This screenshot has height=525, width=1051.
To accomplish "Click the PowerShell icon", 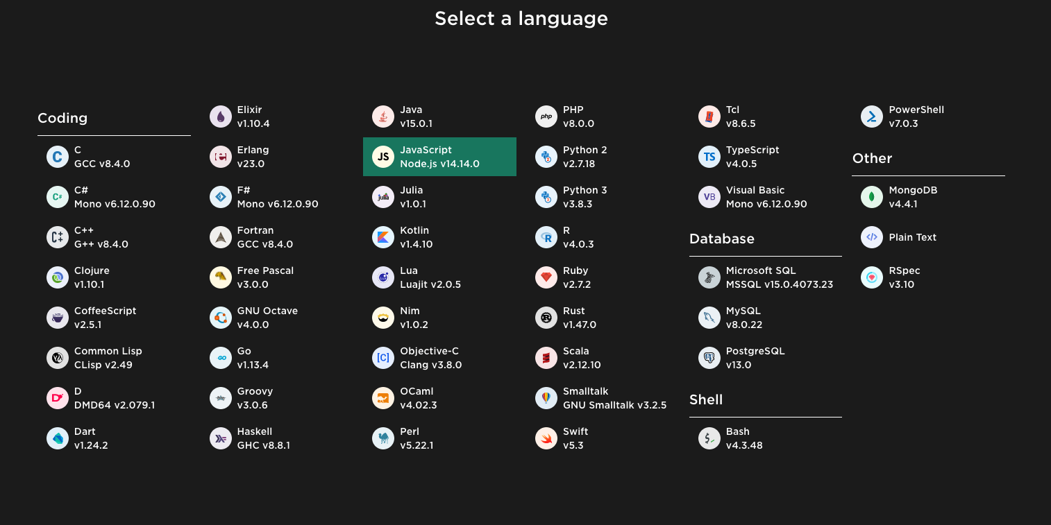I will tap(872, 117).
